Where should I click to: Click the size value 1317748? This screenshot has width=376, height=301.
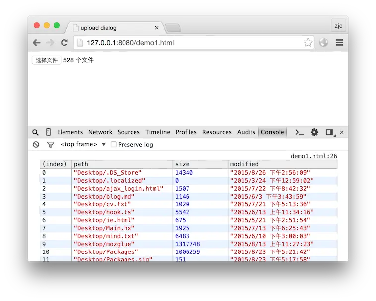point(188,244)
